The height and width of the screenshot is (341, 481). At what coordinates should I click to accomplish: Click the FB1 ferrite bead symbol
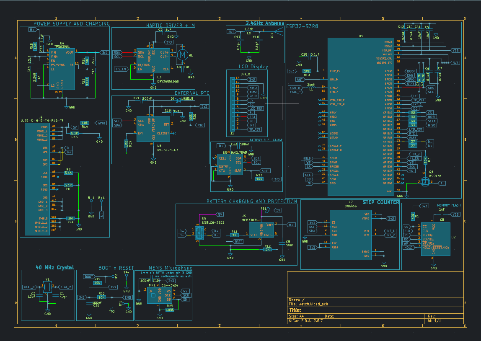266,210
